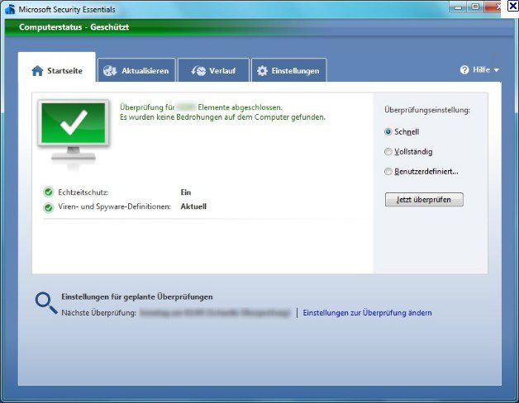Select the Vollständig scan option
This screenshot has height=403, width=519.
tap(389, 151)
